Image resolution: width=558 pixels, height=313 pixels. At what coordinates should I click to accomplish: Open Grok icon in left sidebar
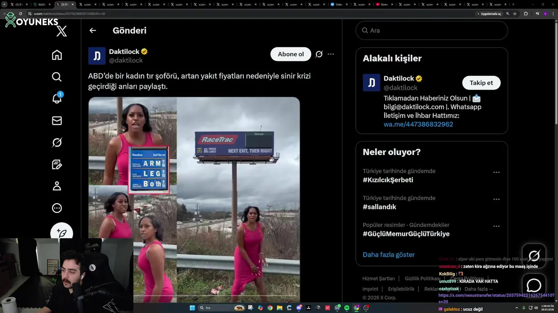57,143
